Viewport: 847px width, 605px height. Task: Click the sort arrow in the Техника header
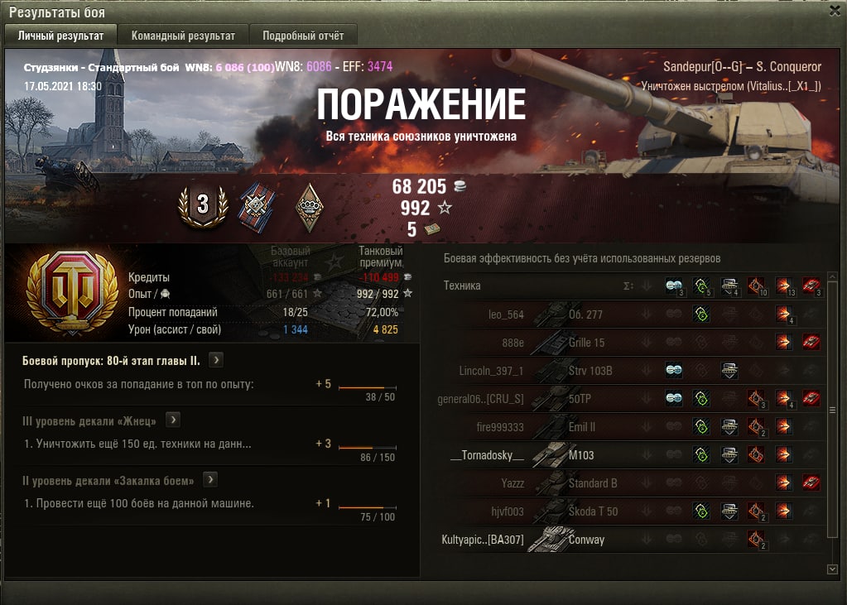(x=647, y=286)
